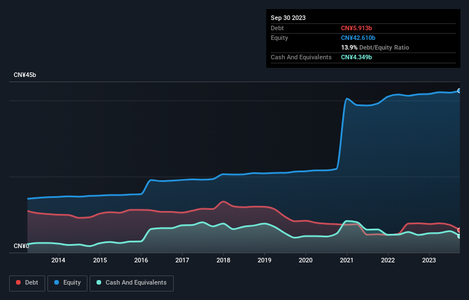Click the CN¥5.913b debt value
The width and height of the screenshot is (469, 300).
356,28
